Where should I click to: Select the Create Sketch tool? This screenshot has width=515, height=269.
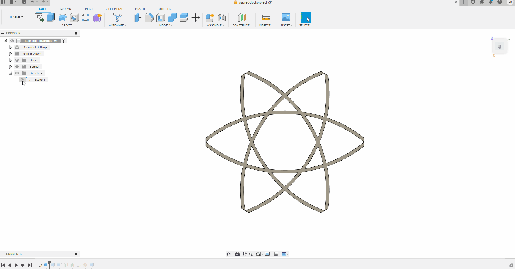(40, 18)
